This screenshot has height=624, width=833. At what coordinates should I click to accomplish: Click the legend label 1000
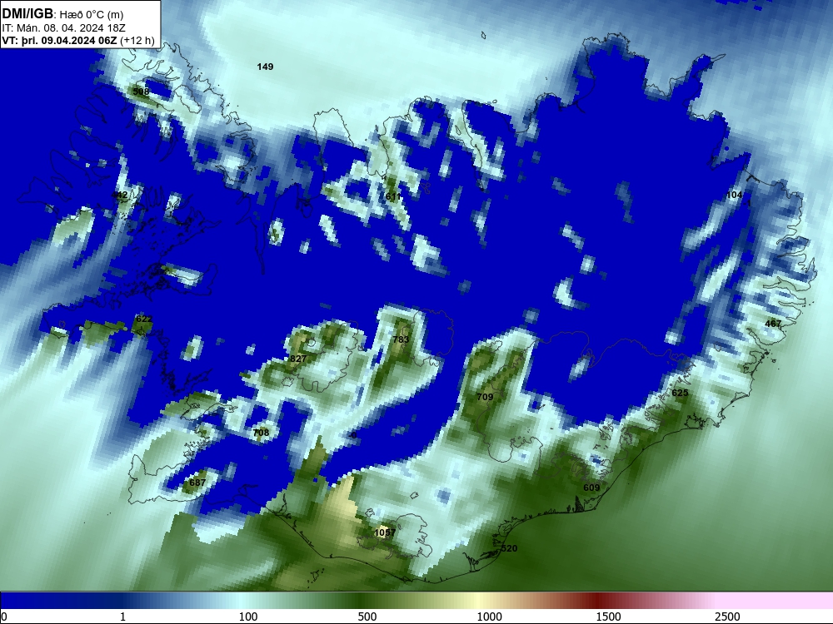point(489,617)
